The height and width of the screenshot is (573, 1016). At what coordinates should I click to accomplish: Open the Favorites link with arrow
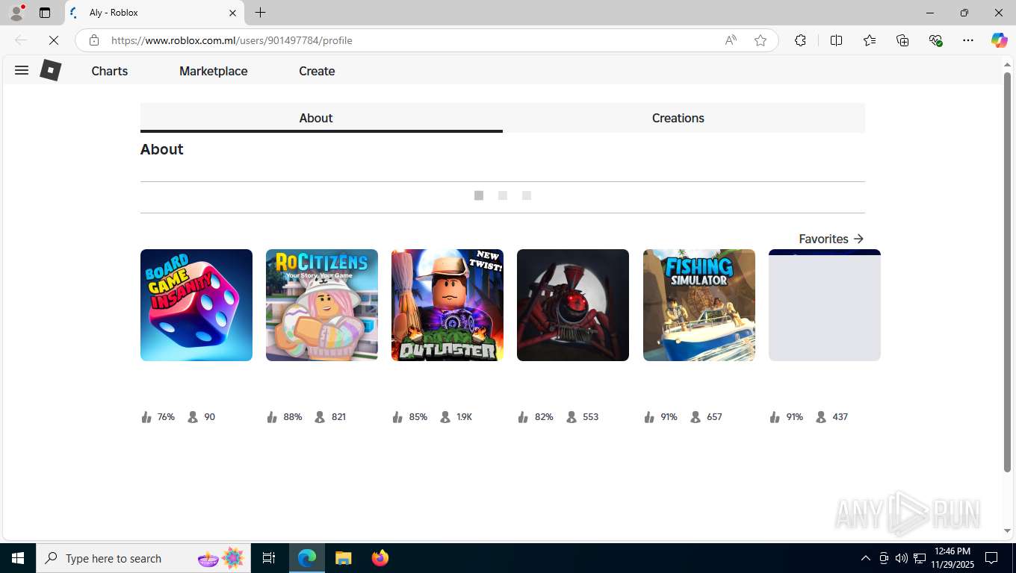coord(831,239)
